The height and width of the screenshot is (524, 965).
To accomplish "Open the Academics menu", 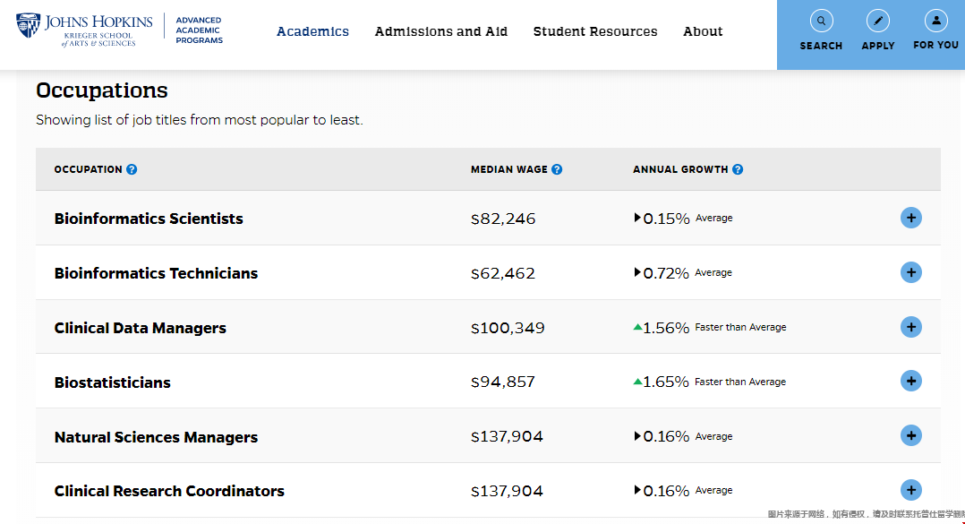I will 312,31.
